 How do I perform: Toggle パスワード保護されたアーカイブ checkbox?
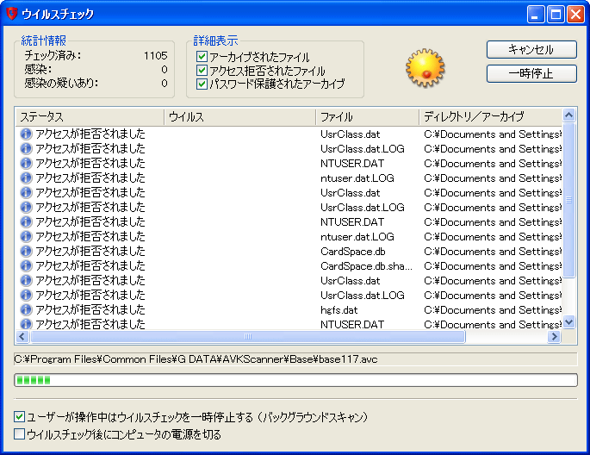[202, 84]
